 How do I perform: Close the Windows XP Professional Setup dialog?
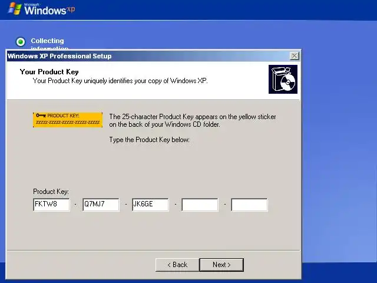295,56
